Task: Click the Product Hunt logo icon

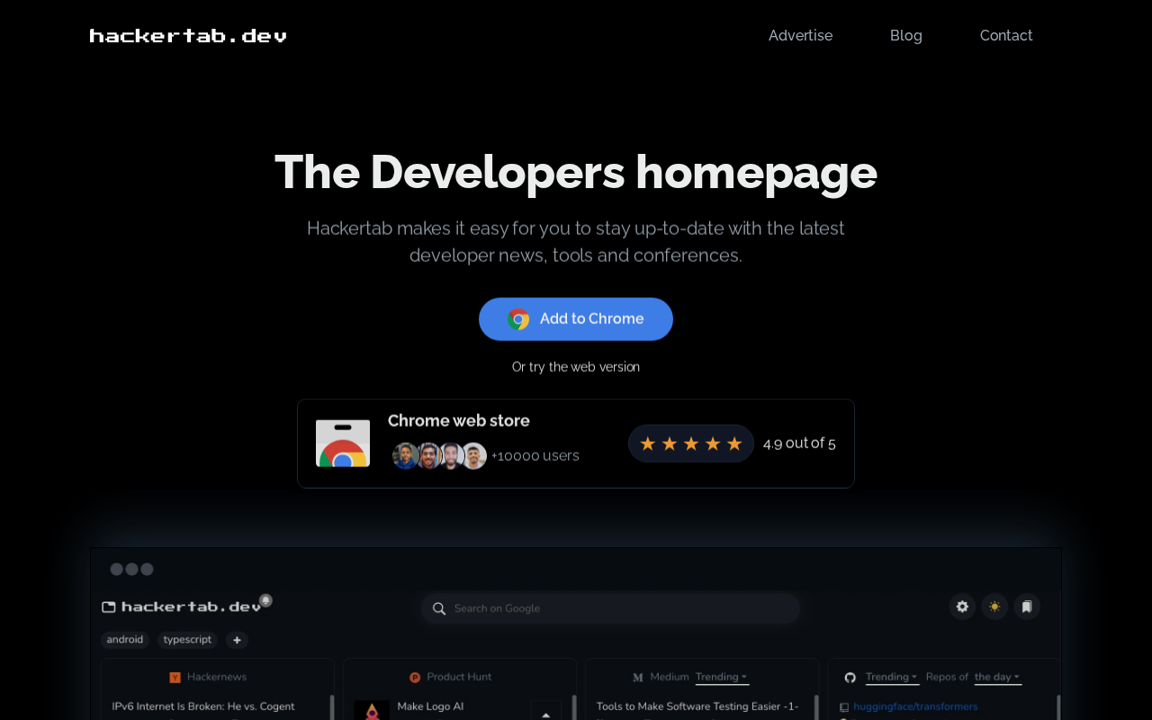Action: coord(415,677)
